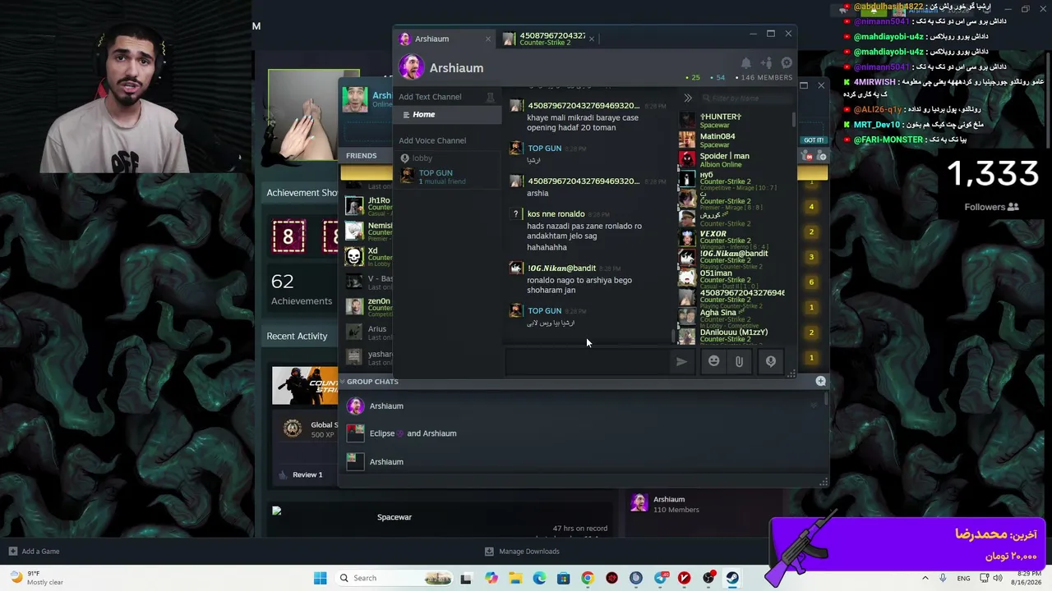Open Google Chrome from the taskbar
Image resolution: width=1052 pixels, height=591 pixels.
587,578
